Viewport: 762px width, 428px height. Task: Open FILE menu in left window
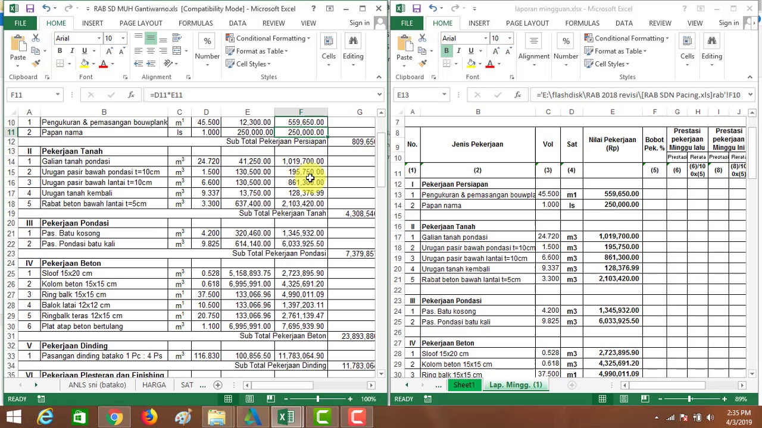pyautogui.click(x=20, y=23)
